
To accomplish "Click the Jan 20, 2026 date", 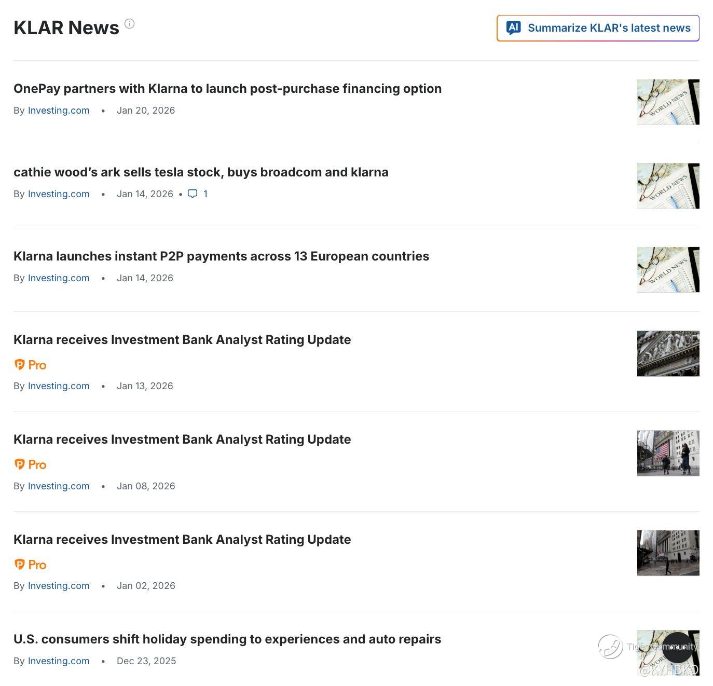I will tap(146, 111).
